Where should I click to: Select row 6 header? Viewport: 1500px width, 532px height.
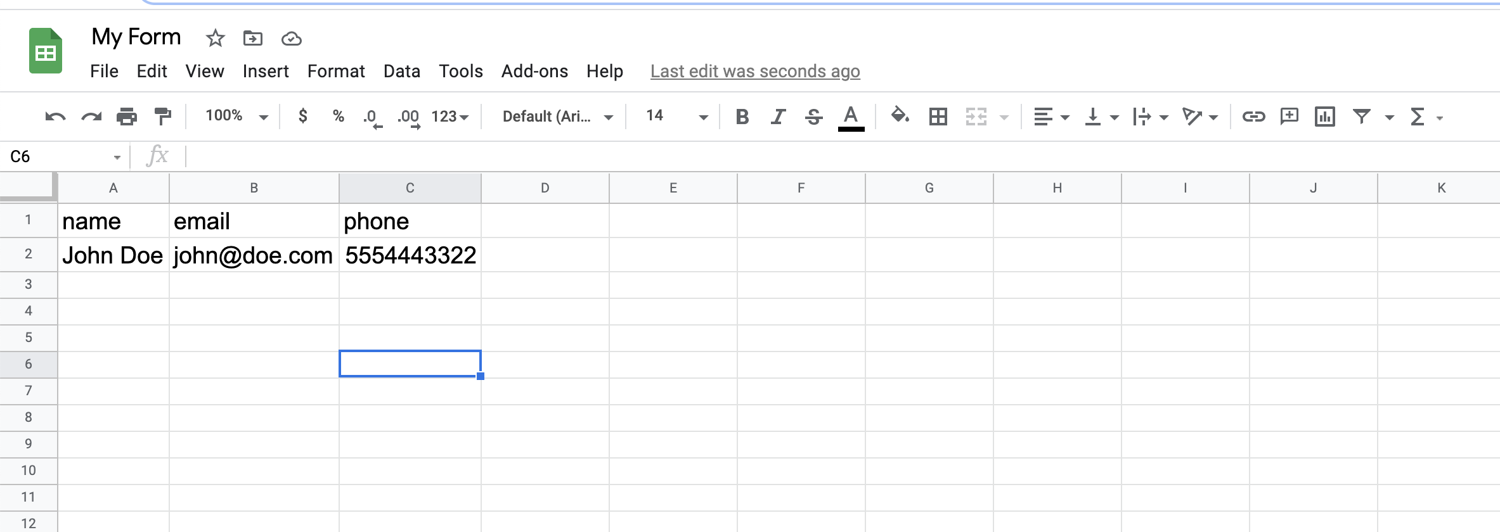point(29,364)
